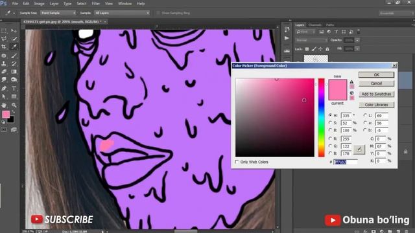Open the Histogram panel icon
Image resolution: width=415 pixels, height=233 pixels.
point(287,50)
